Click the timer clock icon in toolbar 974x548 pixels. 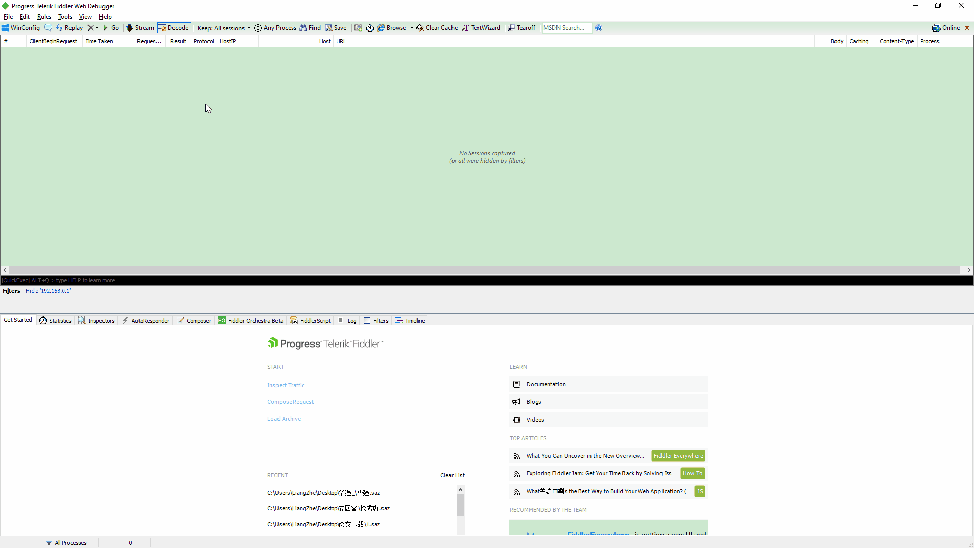(370, 28)
